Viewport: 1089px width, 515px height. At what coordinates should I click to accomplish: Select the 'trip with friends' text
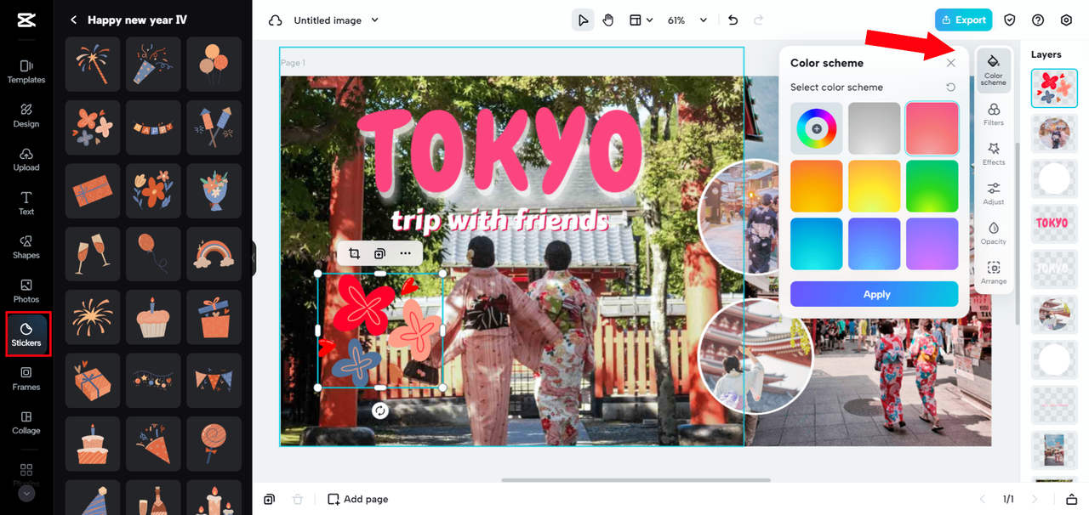(x=499, y=221)
